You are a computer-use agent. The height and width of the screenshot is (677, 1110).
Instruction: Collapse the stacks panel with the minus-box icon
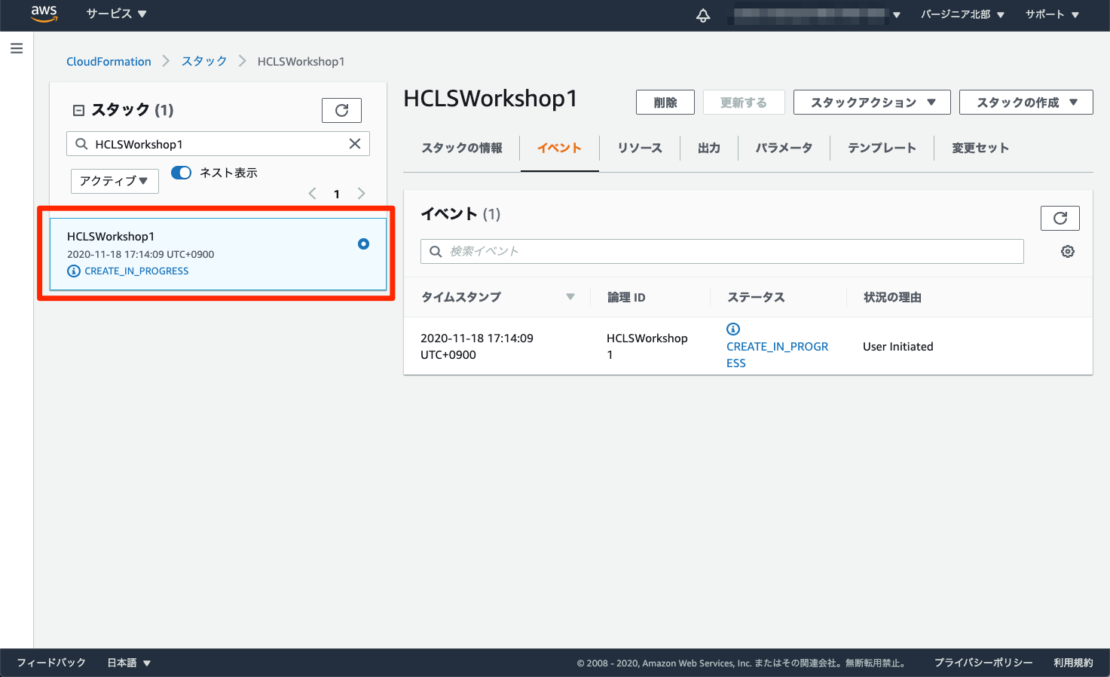(78, 110)
